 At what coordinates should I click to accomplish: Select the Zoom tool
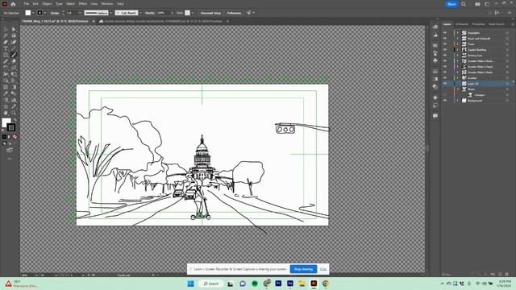click(14, 113)
